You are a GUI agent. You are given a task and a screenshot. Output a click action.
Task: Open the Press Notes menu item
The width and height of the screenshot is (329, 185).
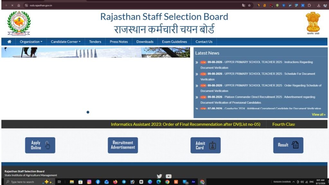(x=119, y=41)
